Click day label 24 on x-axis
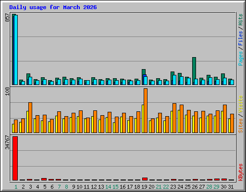 pos(180,187)
